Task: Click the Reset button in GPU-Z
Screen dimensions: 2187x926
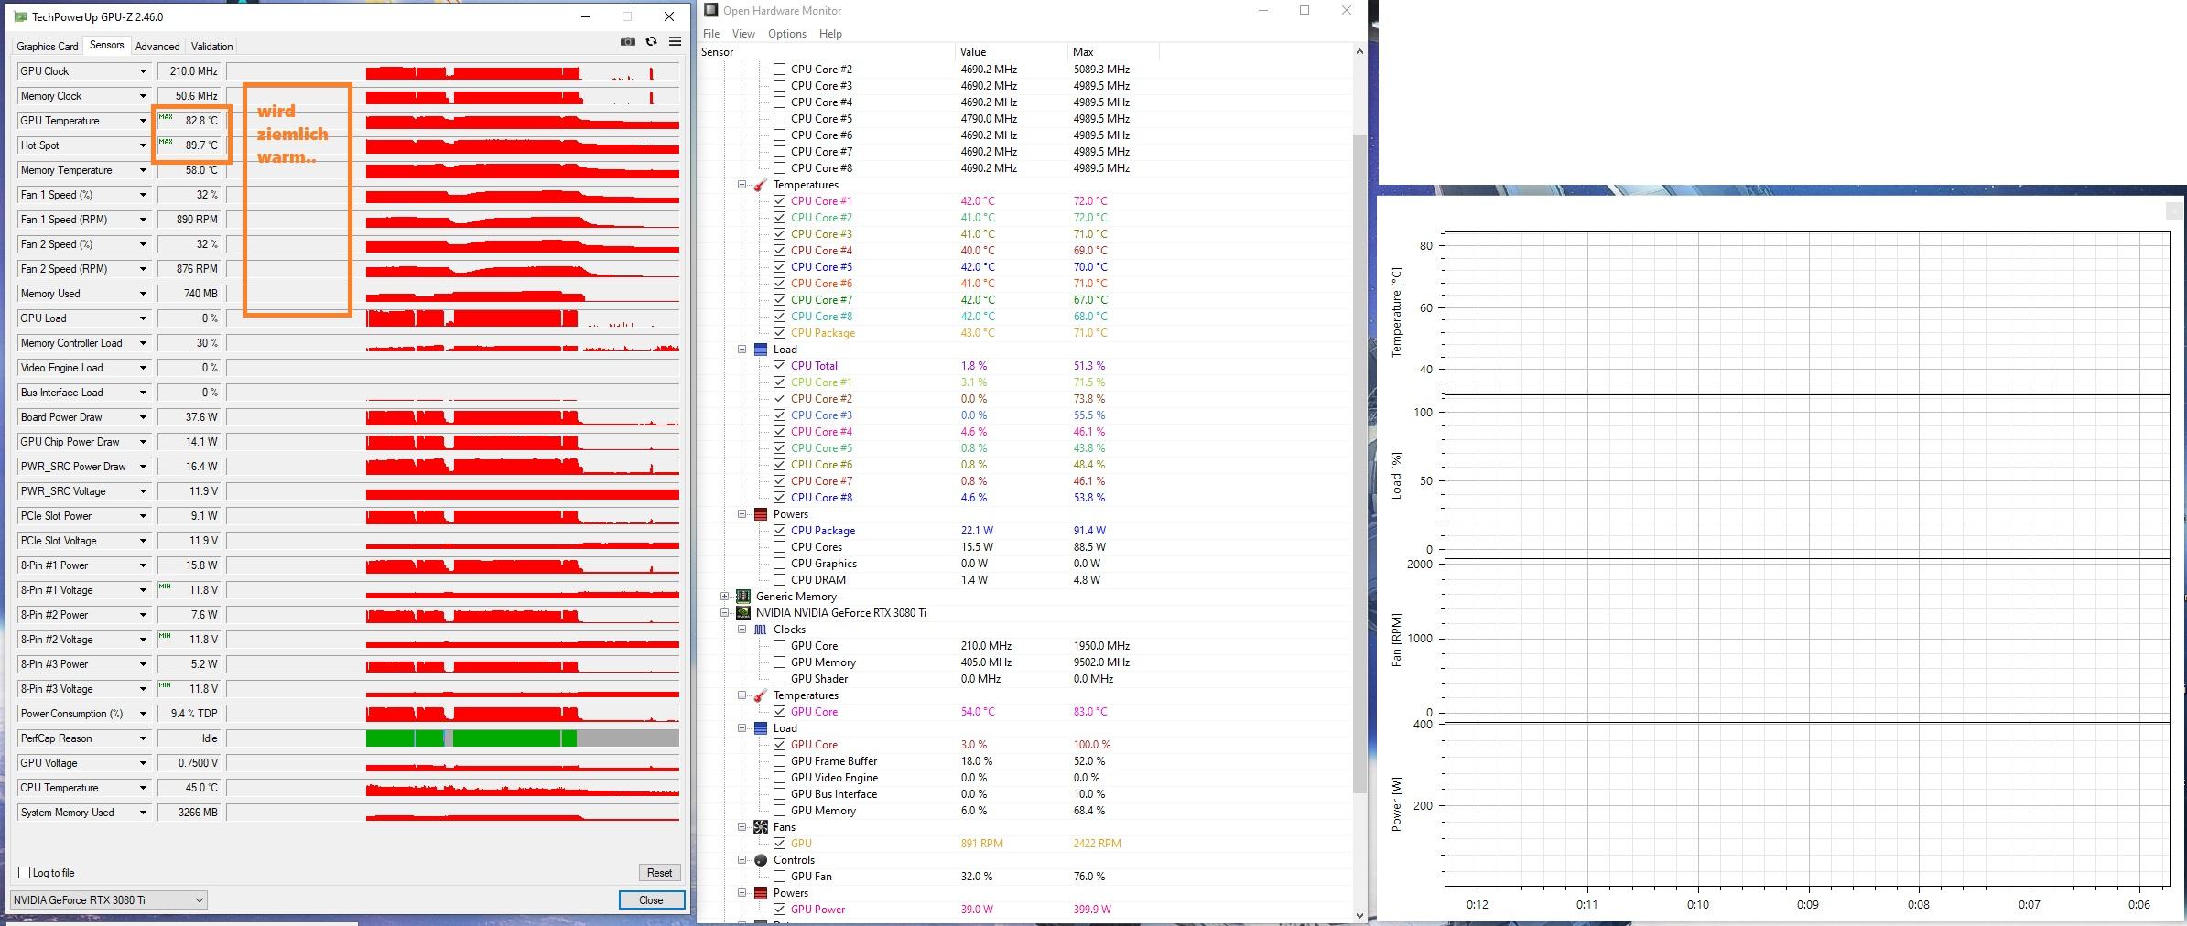Action: pyautogui.click(x=659, y=873)
